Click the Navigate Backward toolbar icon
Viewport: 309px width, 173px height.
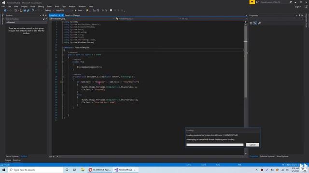click(5, 11)
